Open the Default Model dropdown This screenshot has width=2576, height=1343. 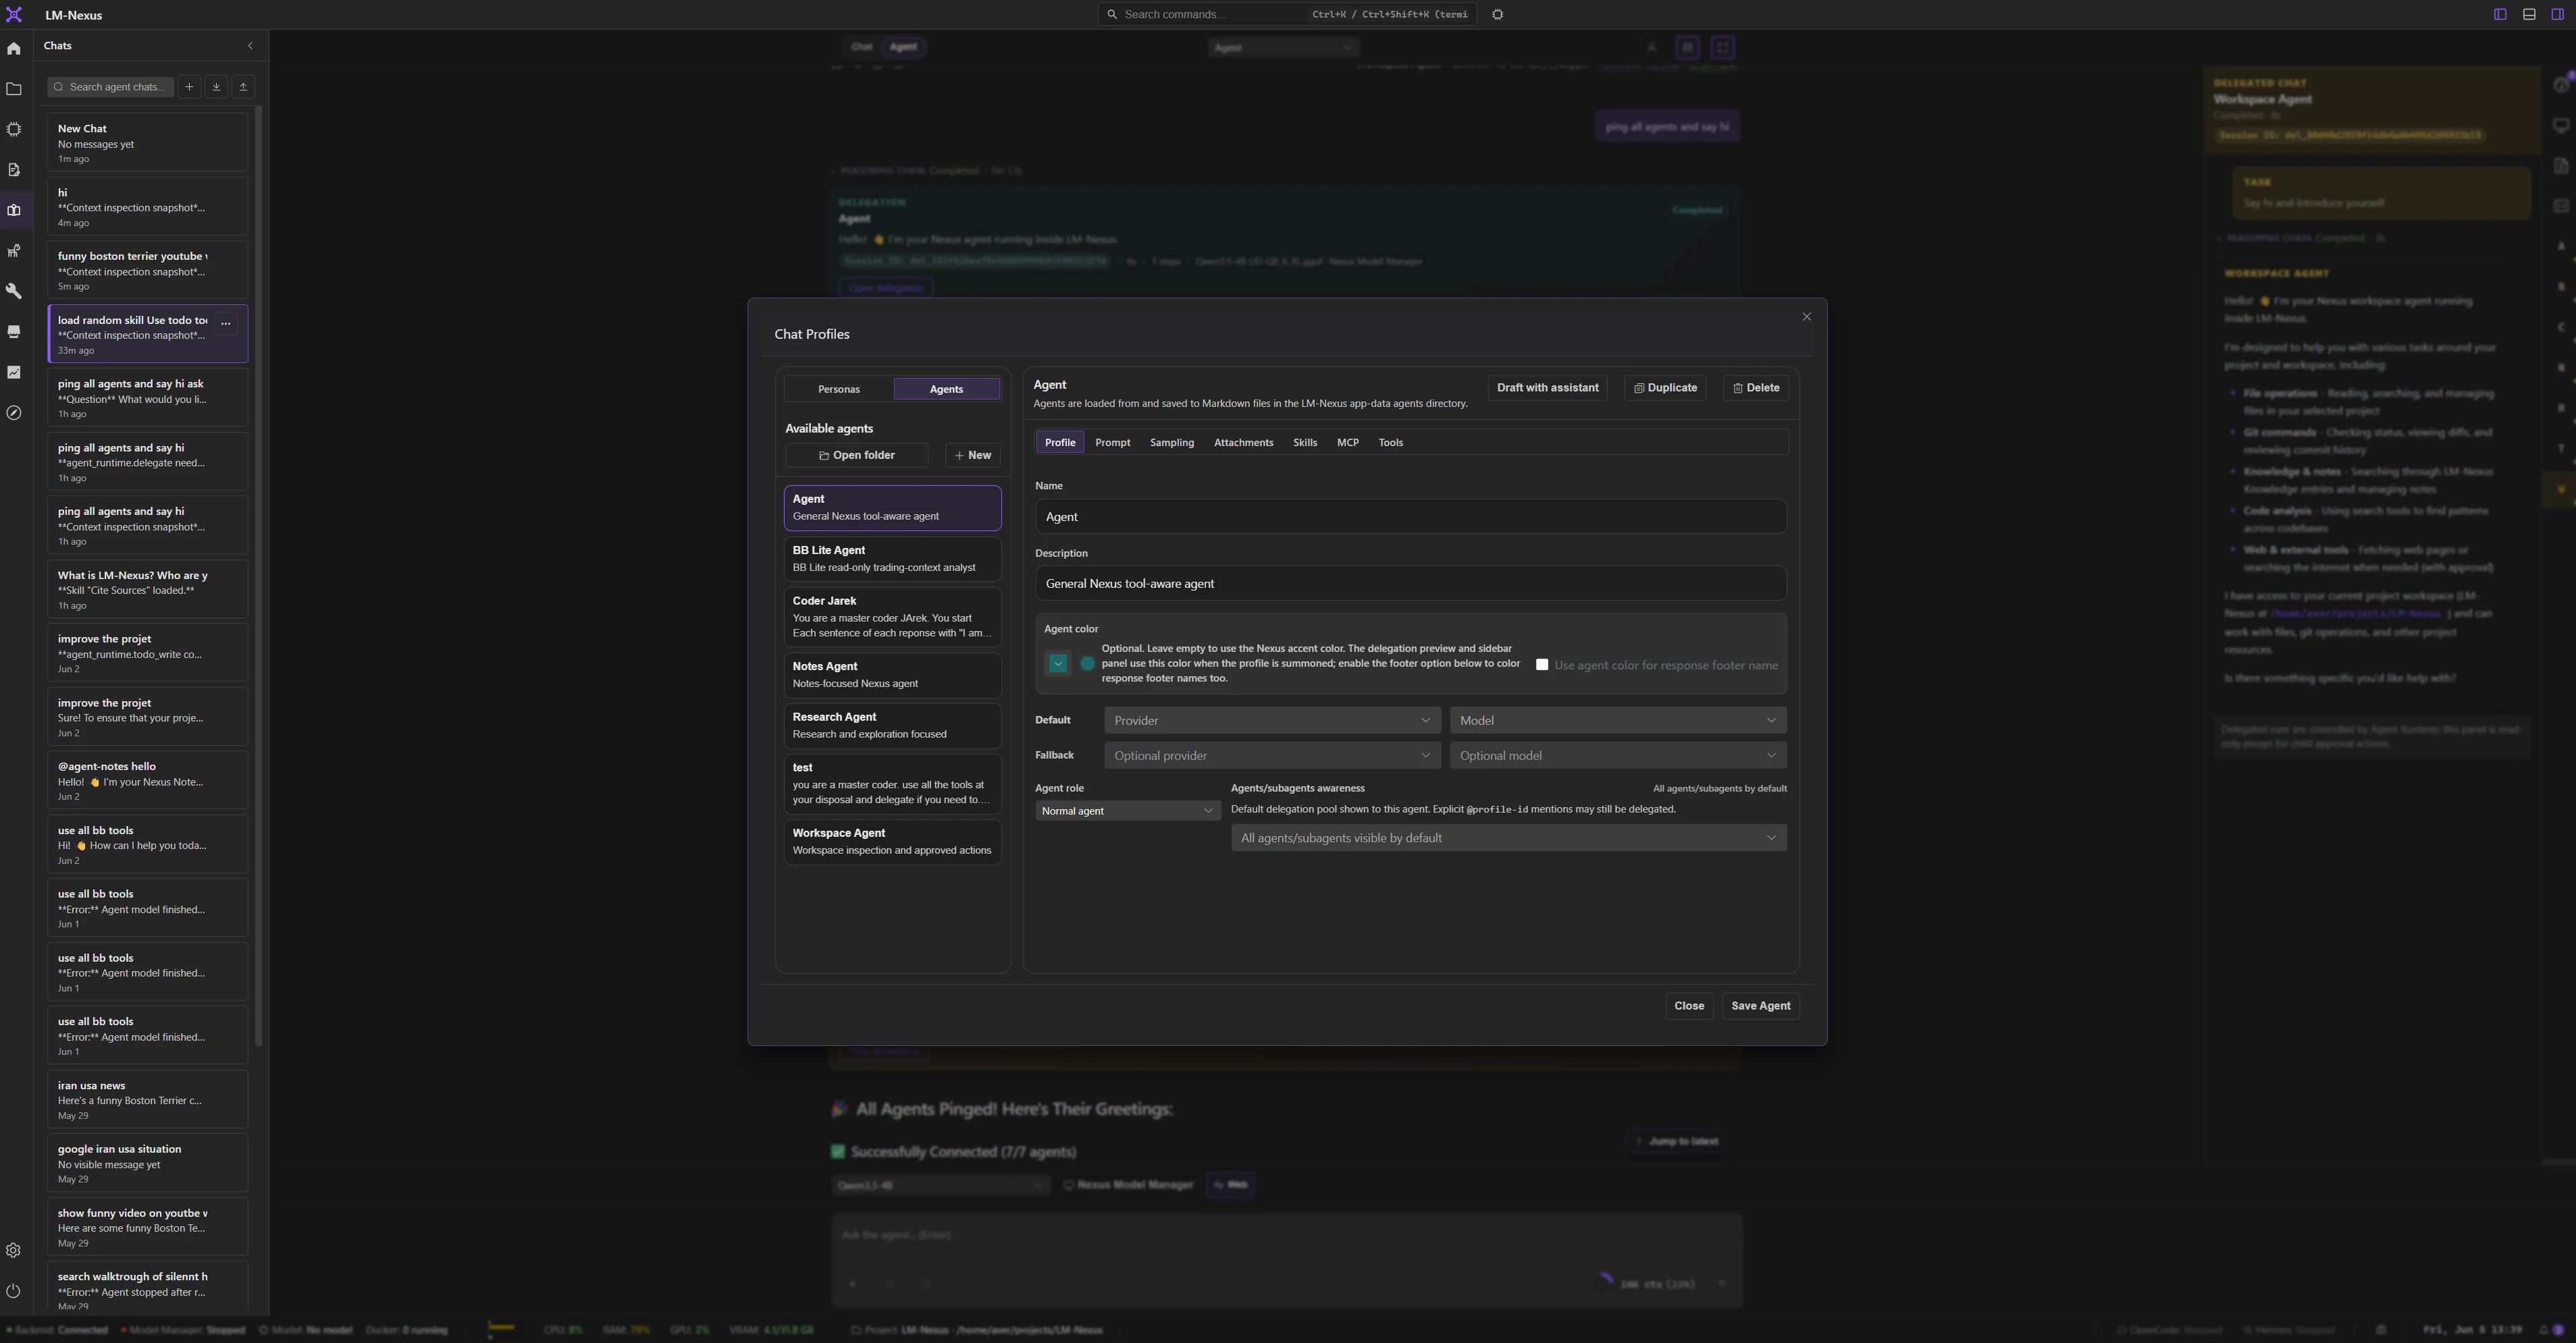click(1618, 721)
